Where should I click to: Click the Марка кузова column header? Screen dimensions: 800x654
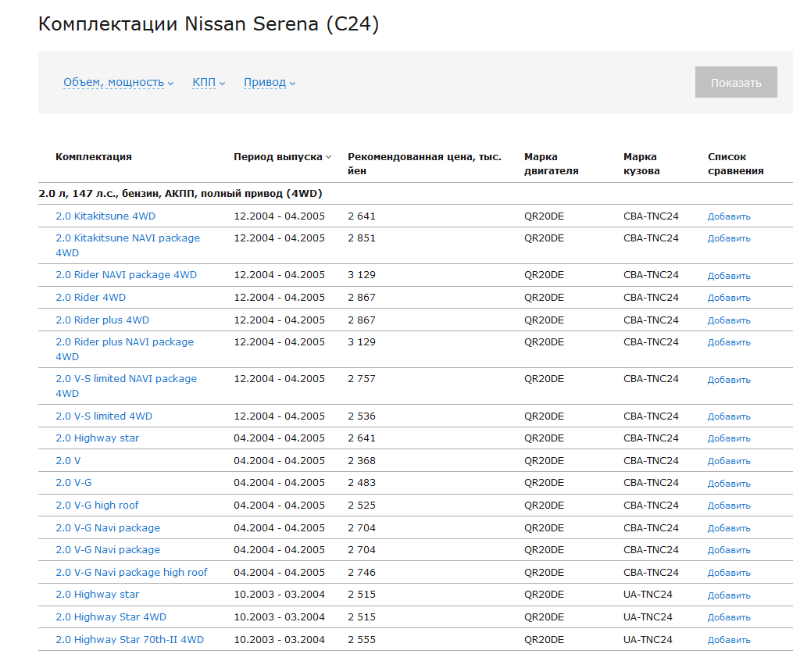[641, 164]
